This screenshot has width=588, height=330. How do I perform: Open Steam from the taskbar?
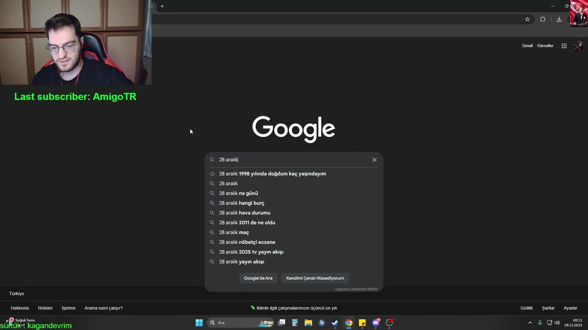[x=335, y=323]
